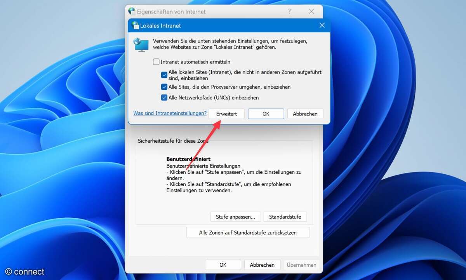
Task: Uncheck Alle lokalen Sites (Intranet) option
Action: pos(164,75)
